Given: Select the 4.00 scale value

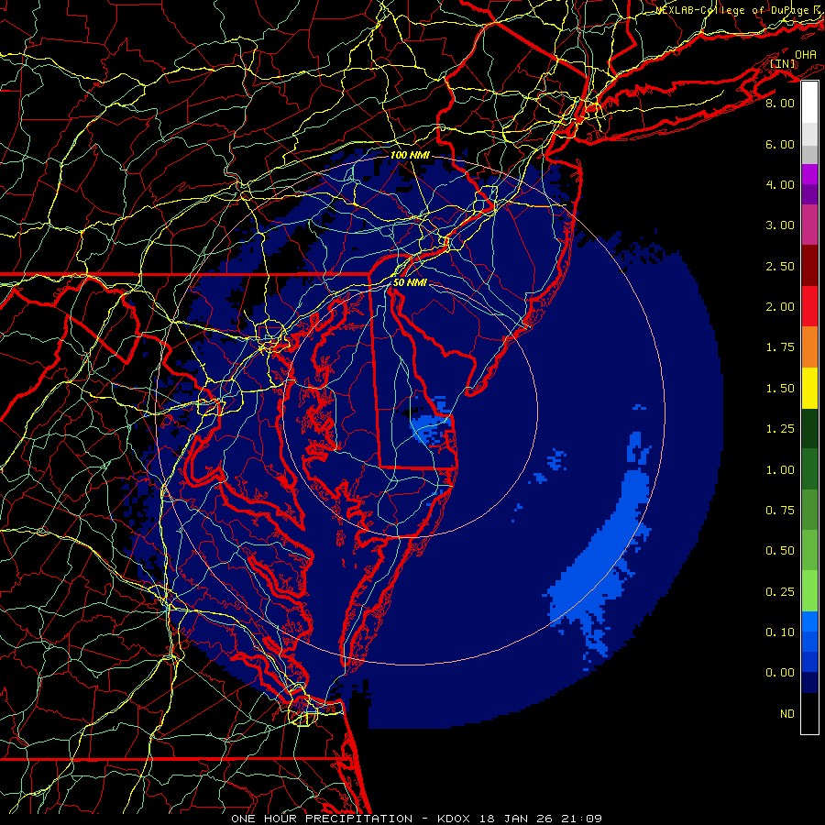Looking at the screenshot, I should coord(780,184).
